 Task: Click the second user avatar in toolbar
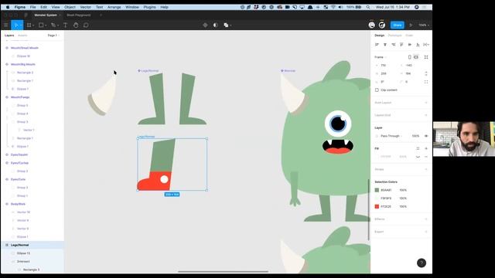click(x=381, y=25)
